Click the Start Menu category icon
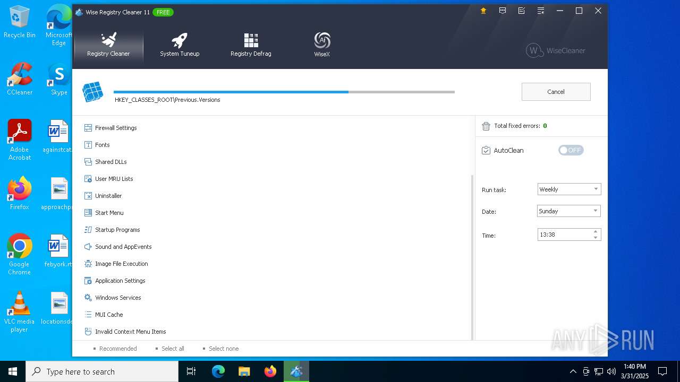The image size is (680, 382). (x=88, y=213)
